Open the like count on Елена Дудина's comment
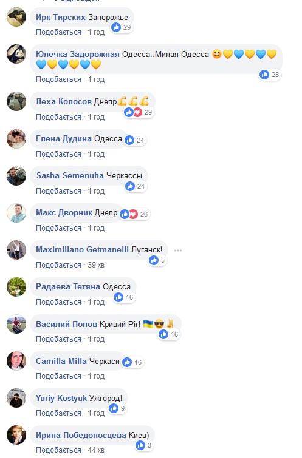Viewport: 302px width, 458px height. pos(135,140)
